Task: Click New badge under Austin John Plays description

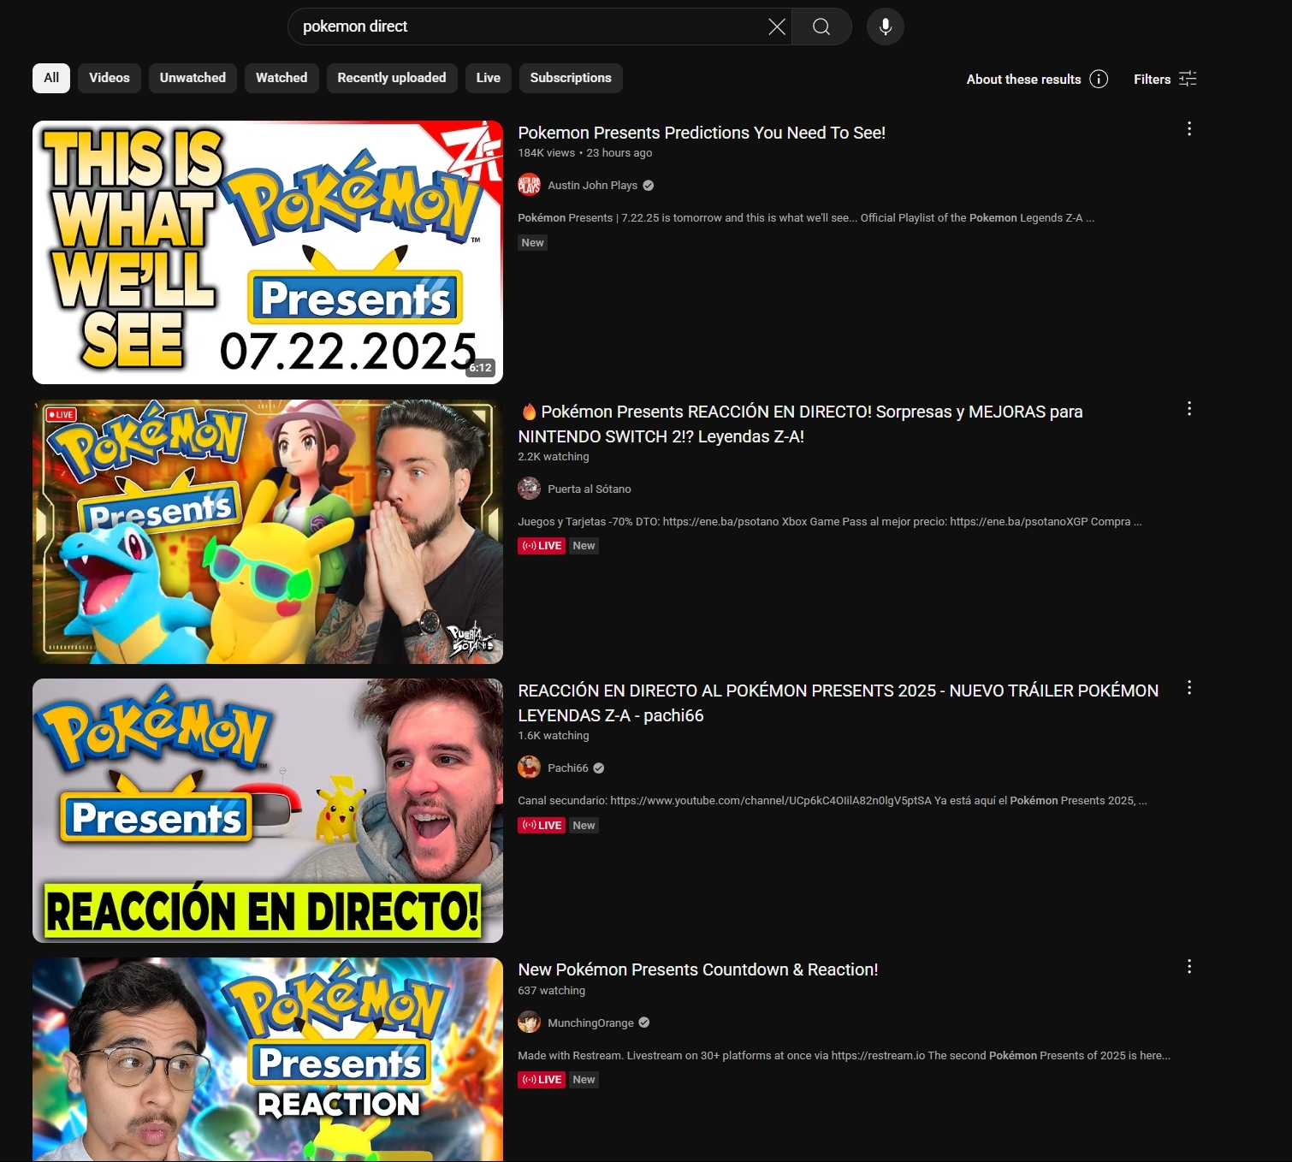Action: [x=532, y=243]
